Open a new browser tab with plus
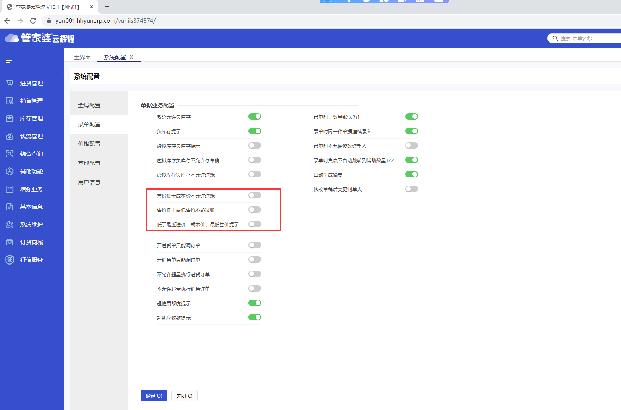The width and height of the screenshot is (621, 410). [x=107, y=7]
